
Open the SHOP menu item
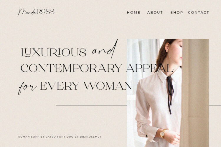pos(177,13)
